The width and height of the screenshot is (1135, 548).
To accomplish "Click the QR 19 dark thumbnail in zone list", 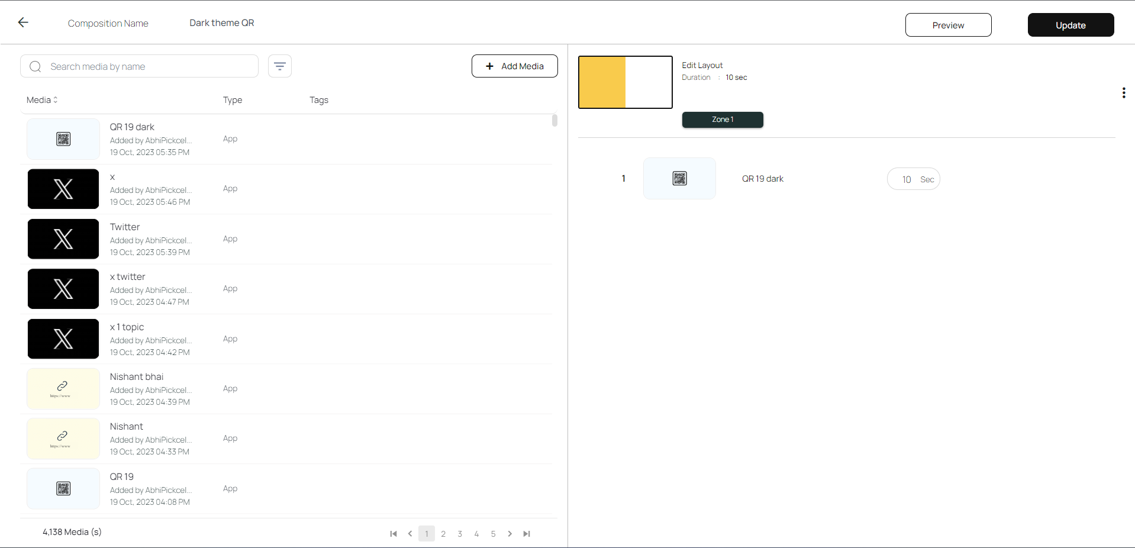I will pos(679,179).
